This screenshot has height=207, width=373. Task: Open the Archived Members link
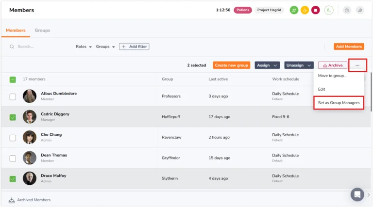click(34, 200)
